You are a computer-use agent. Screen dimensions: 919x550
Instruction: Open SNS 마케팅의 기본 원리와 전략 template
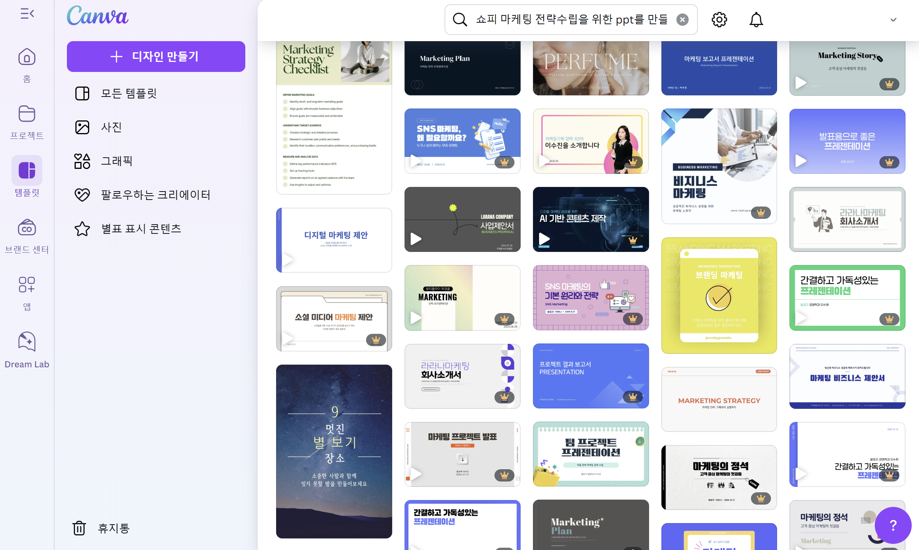pyautogui.click(x=591, y=298)
